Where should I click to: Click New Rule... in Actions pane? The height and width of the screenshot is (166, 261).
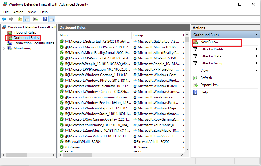pos(209,42)
